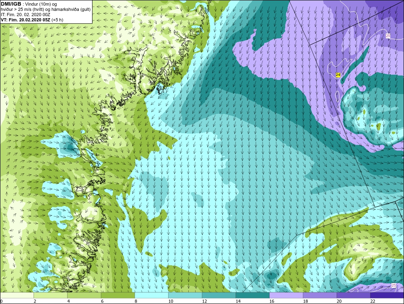Click the pale 0–2 m/s legend swatch
The width and height of the screenshot is (404, 304).
click(17, 295)
